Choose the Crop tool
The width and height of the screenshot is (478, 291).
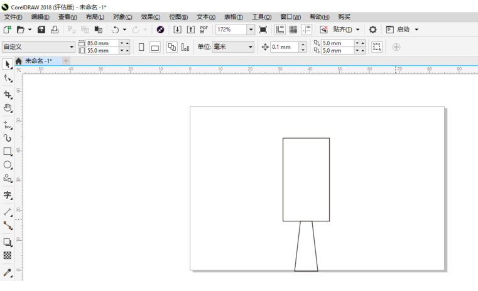click(x=8, y=94)
